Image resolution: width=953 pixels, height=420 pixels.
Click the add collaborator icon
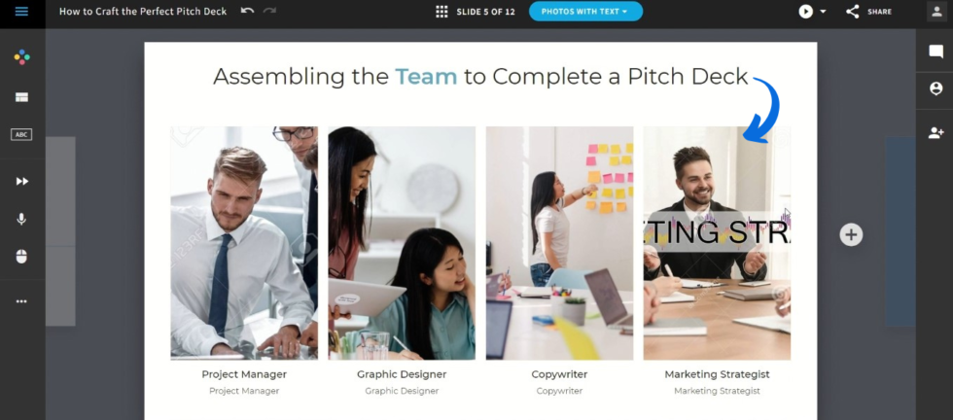pyautogui.click(x=935, y=132)
